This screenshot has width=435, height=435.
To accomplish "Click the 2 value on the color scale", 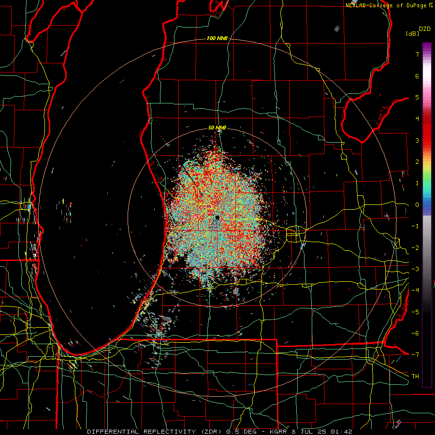I will (x=417, y=162).
